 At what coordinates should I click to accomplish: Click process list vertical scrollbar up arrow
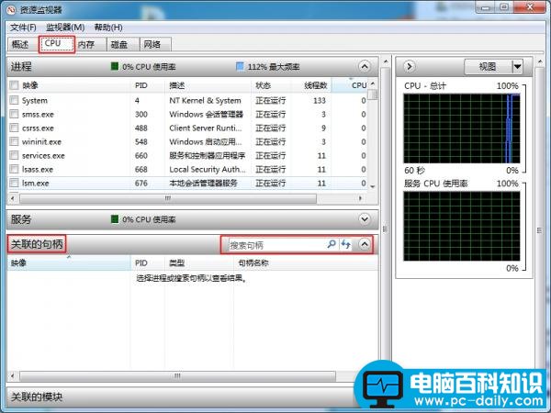(373, 84)
